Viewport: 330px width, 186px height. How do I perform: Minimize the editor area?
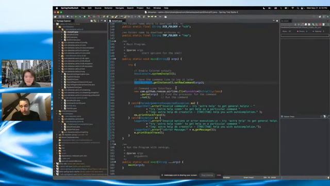tap(273, 21)
